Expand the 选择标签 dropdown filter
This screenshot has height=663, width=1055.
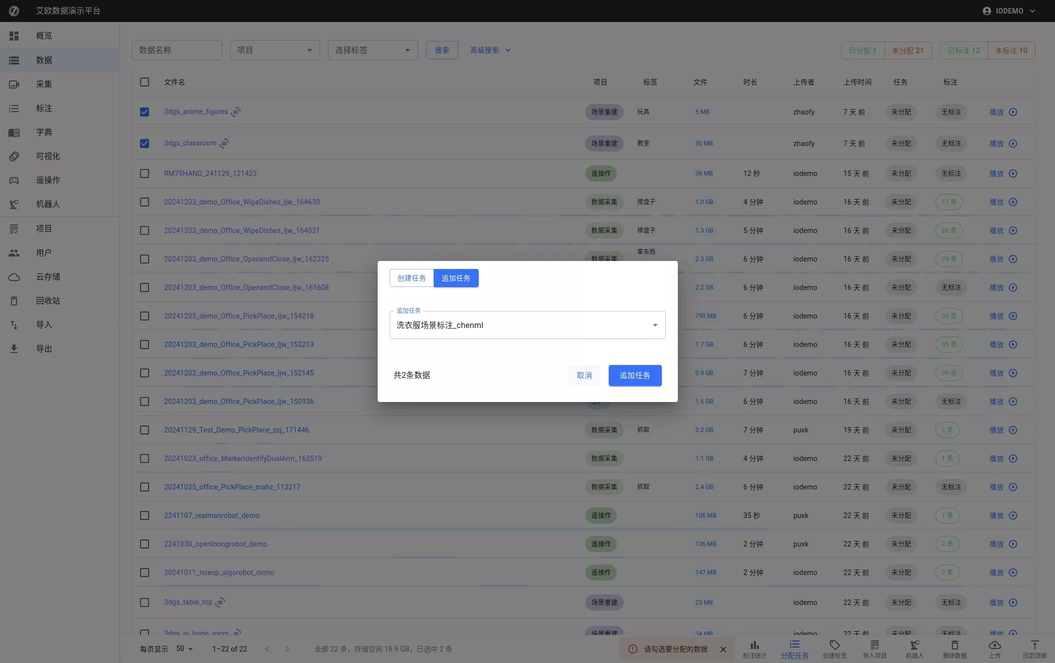373,50
